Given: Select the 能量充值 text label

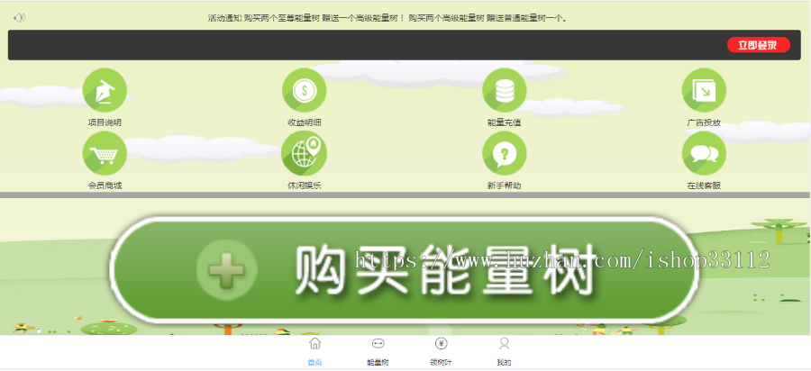Looking at the screenshot, I should 505,122.
